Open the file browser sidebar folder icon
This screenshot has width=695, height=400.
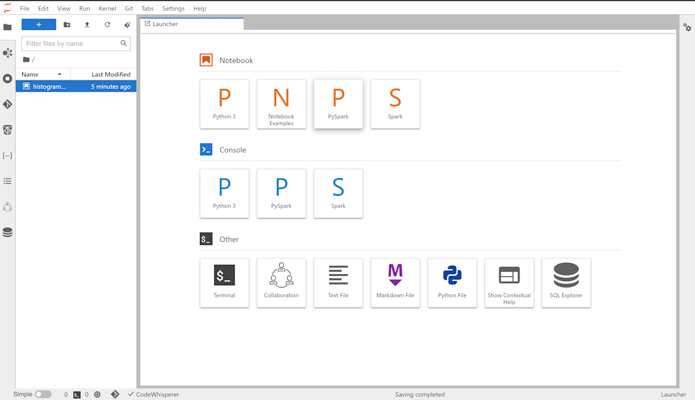[x=8, y=27]
